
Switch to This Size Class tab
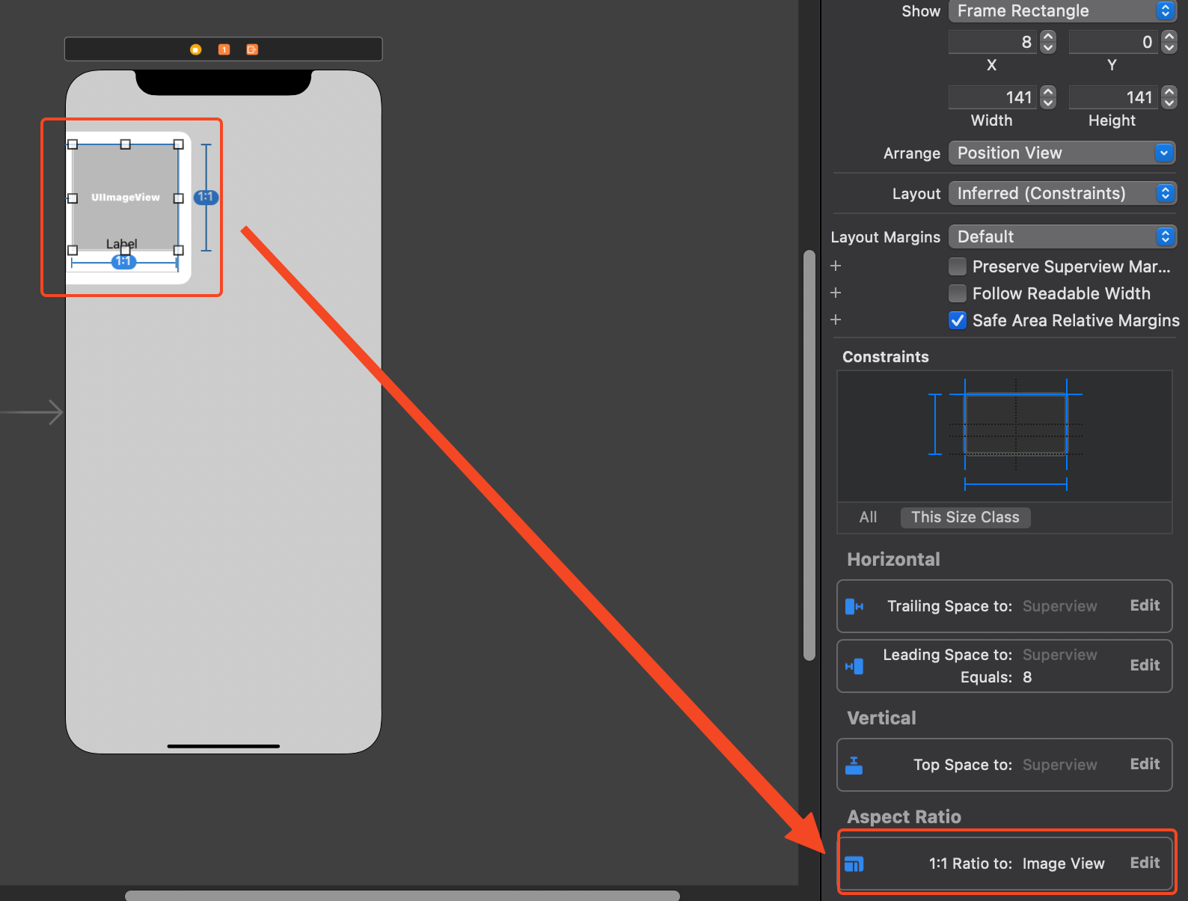coord(965,517)
